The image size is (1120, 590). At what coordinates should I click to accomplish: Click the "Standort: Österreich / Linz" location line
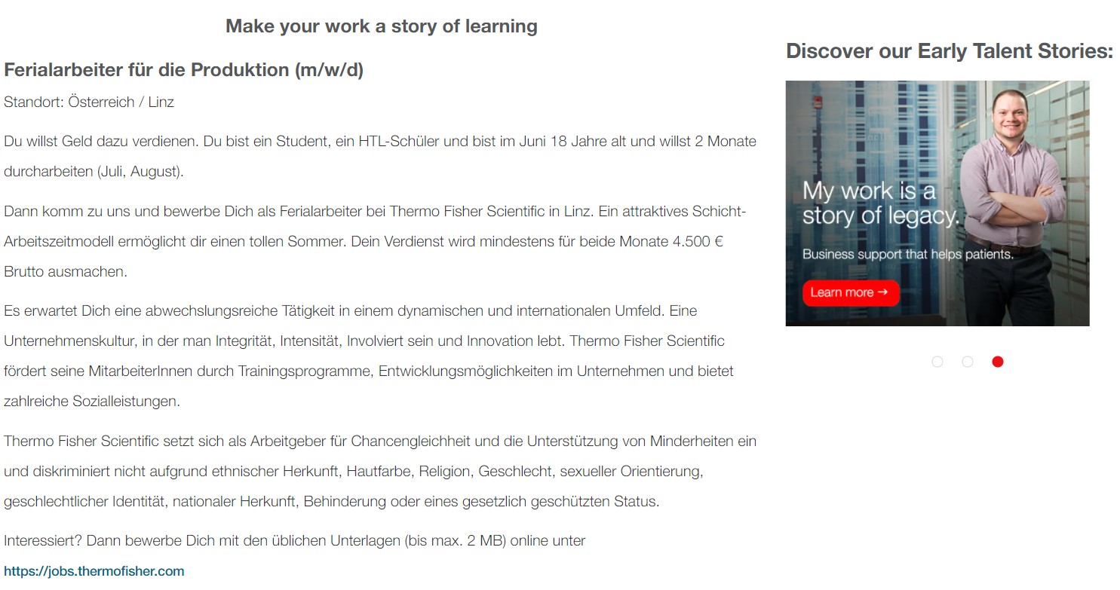pos(89,102)
